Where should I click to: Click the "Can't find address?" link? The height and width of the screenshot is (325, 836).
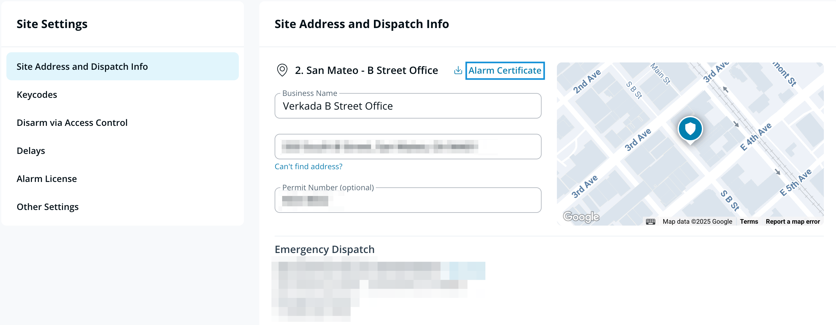coord(308,166)
